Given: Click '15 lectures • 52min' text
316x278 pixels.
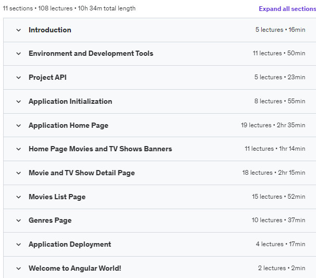Looking at the screenshot, I should (x=278, y=197).
